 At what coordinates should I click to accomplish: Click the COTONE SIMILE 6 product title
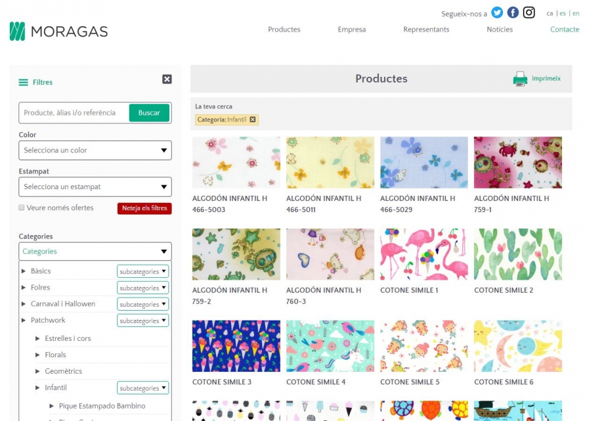click(x=504, y=382)
